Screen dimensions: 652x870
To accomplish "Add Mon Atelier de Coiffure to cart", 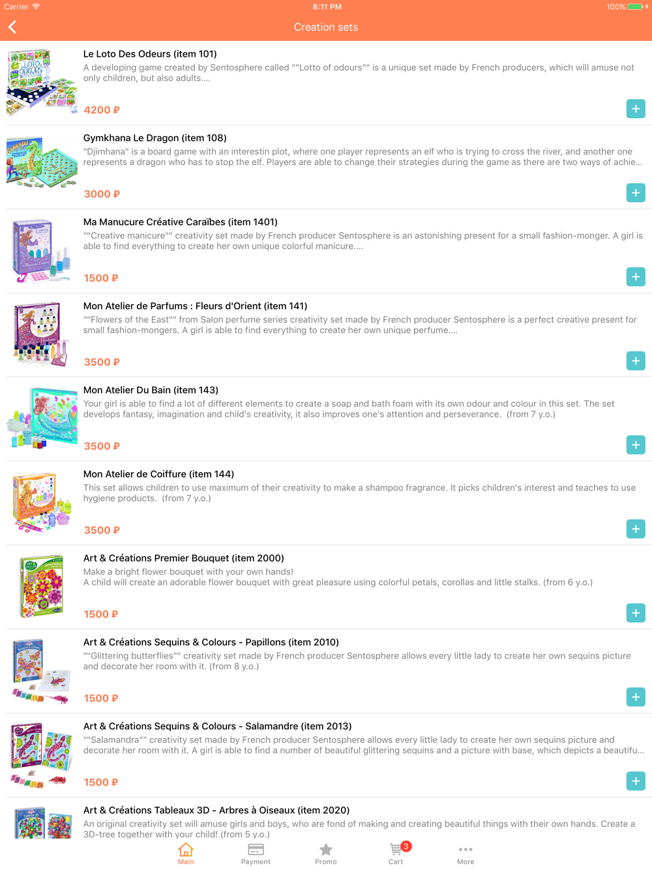I will point(636,529).
